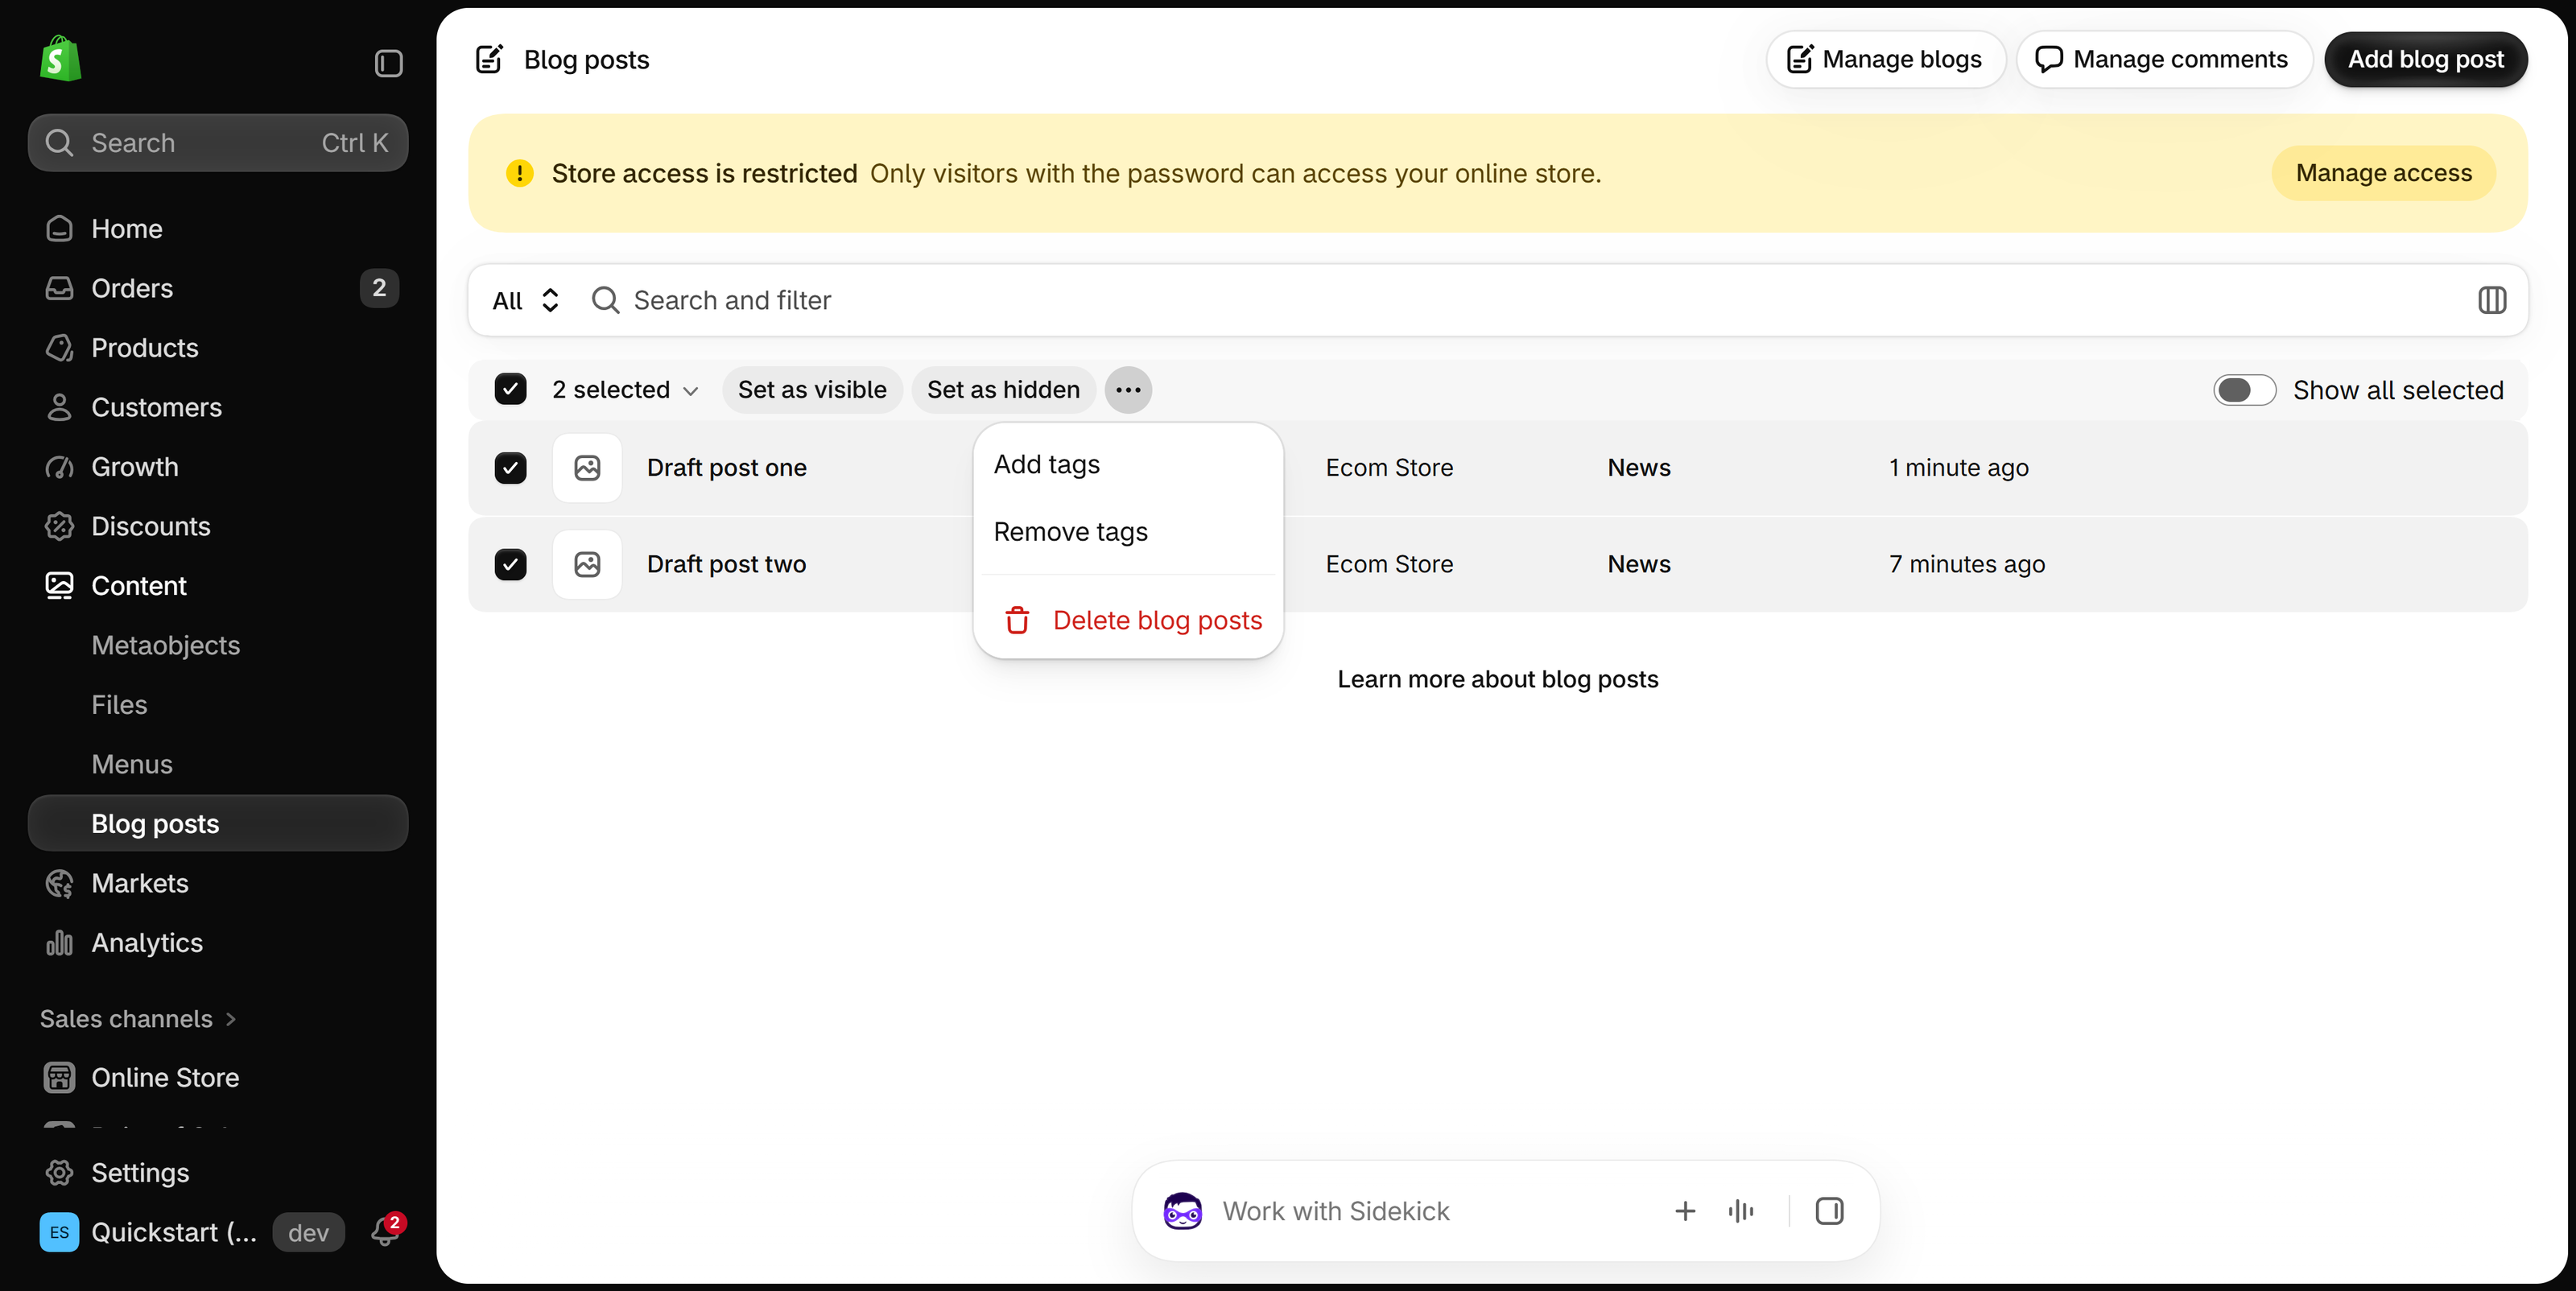Open the Online Store sales channel

tap(218, 1077)
